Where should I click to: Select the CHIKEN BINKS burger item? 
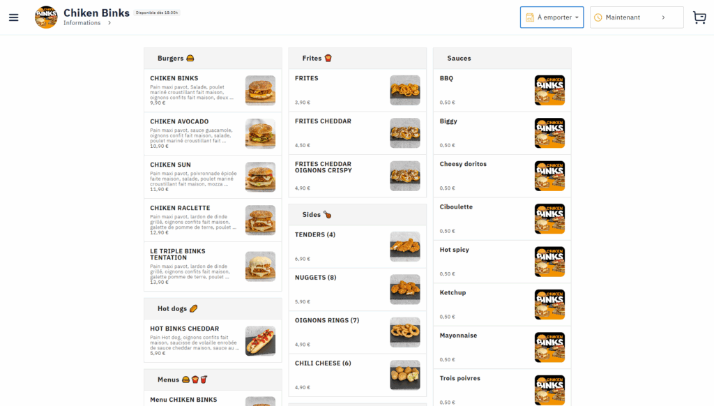(213, 90)
